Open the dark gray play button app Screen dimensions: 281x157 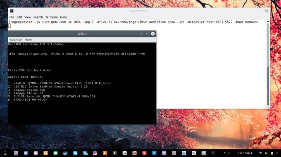click(115, 153)
